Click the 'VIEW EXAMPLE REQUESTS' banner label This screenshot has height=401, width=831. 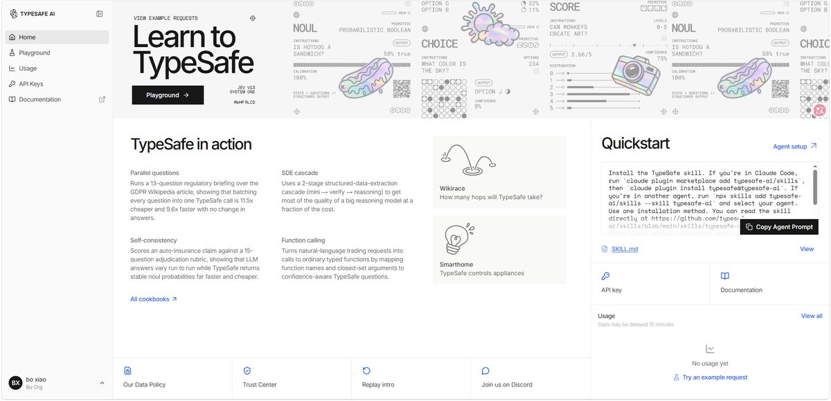[164, 18]
